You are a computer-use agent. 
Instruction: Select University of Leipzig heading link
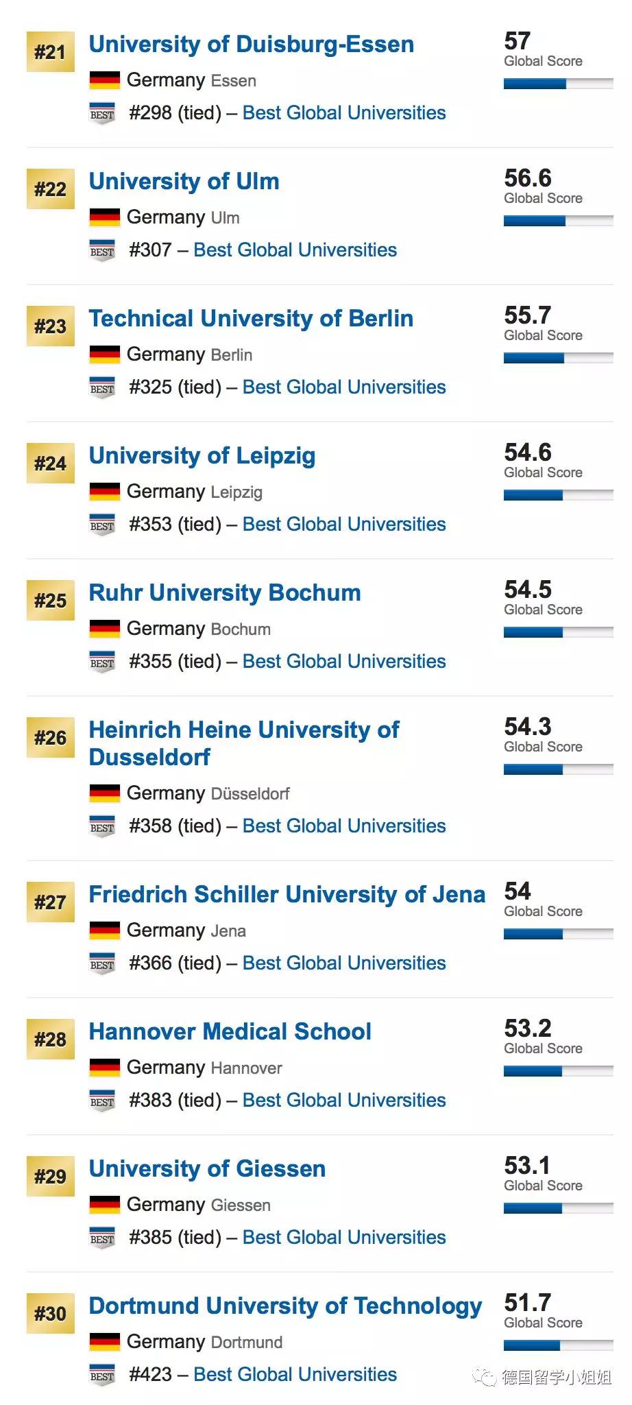pos(202,456)
